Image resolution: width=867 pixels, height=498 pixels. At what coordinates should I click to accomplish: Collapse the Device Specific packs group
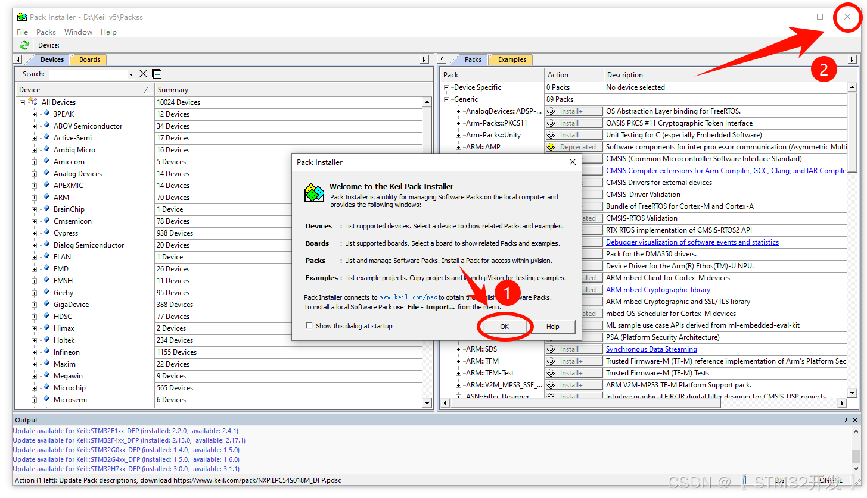click(x=446, y=87)
